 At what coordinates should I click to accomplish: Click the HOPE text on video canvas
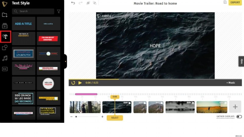coord(155,46)
